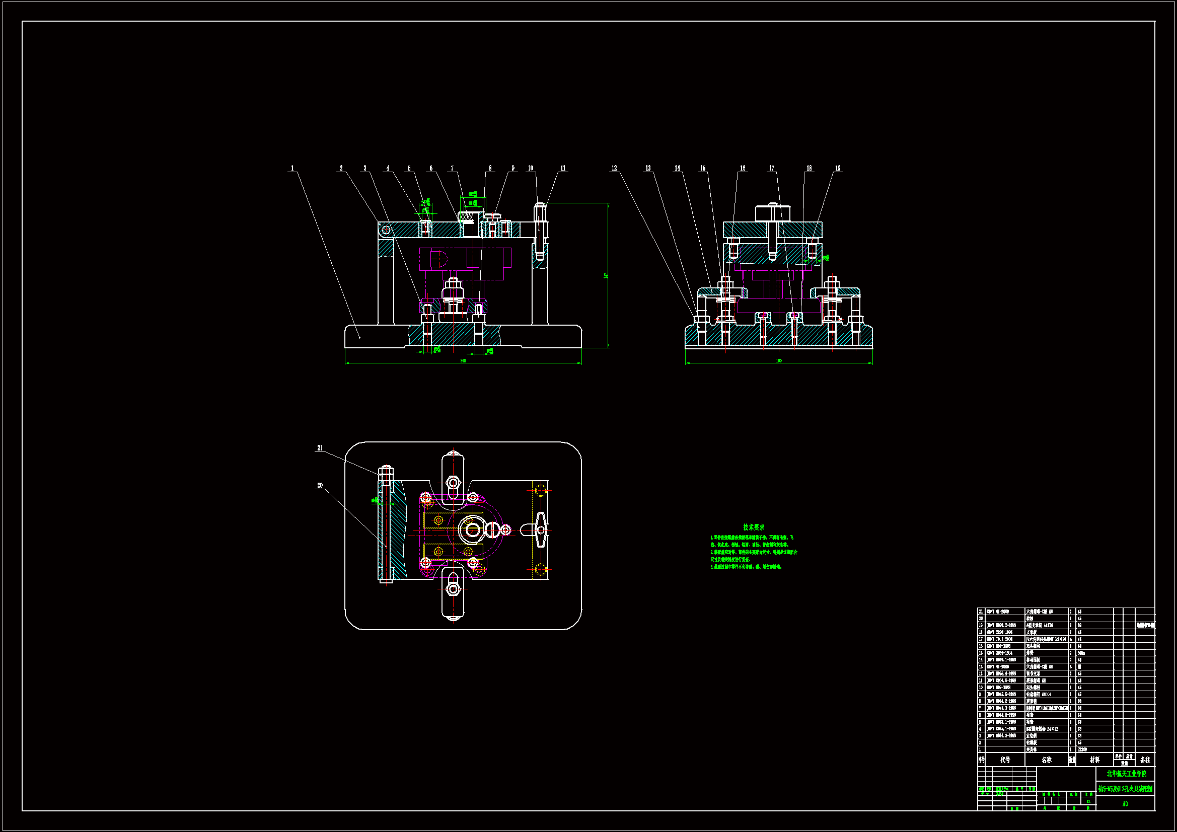The image size is (1177, 832).
Task: Click the 名称 column header in parts list
Action: (1046, 760)
